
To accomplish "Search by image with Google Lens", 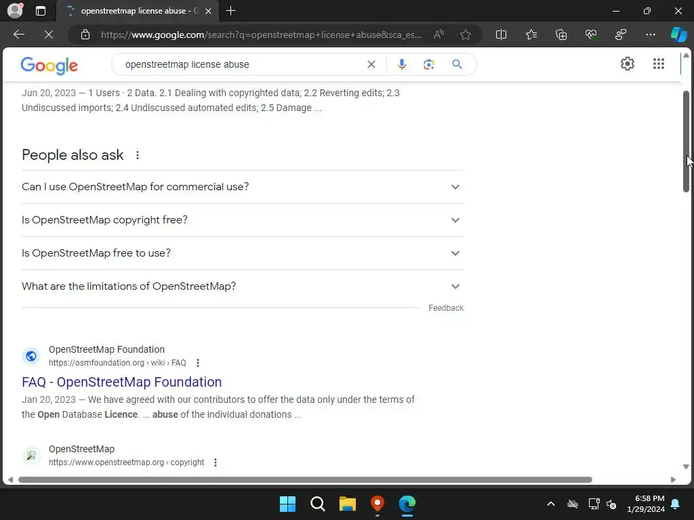I will tap(428, 64).
